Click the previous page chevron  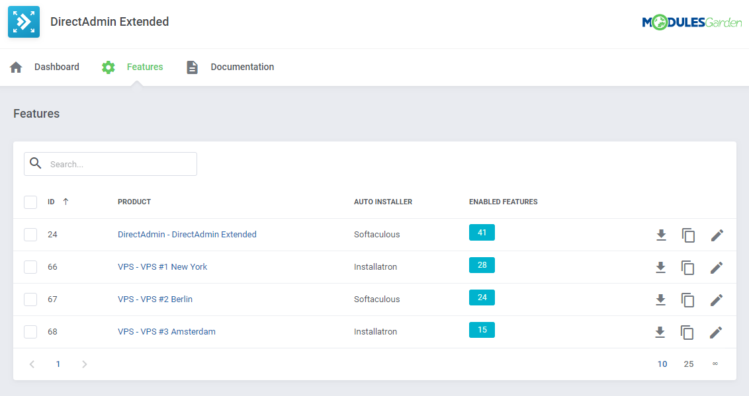tap(32, 364)
